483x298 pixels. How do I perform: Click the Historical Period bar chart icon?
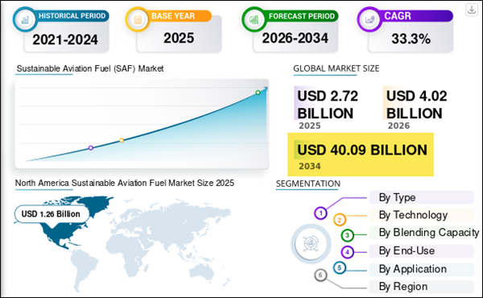click(x=25, y=19)
